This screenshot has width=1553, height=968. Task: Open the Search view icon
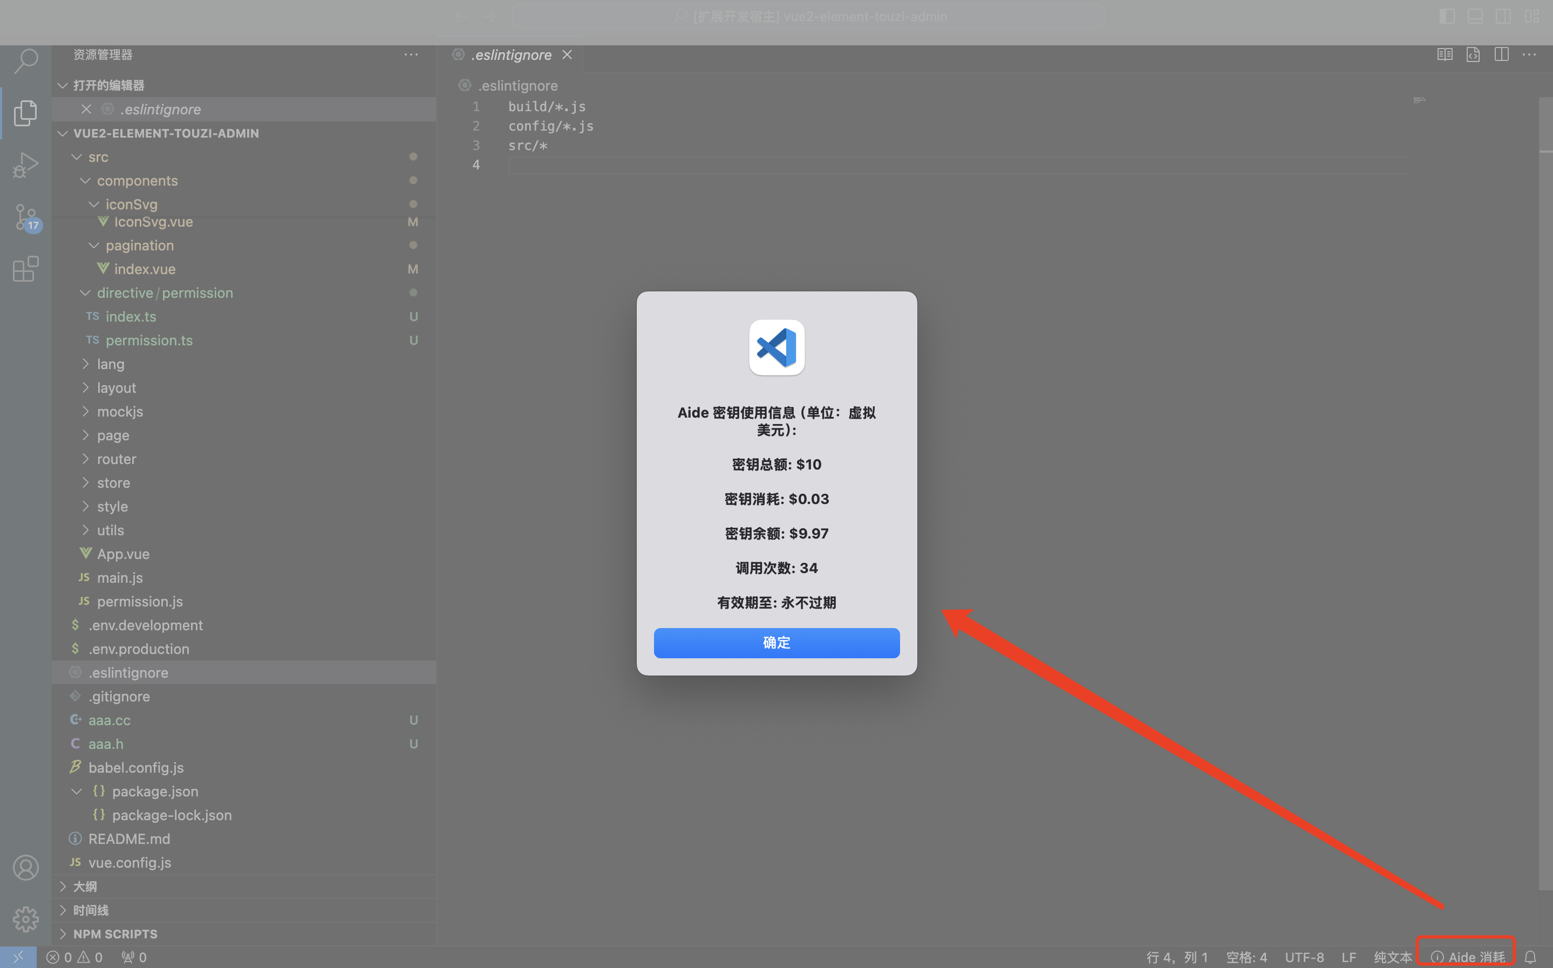tap(25, 61)
